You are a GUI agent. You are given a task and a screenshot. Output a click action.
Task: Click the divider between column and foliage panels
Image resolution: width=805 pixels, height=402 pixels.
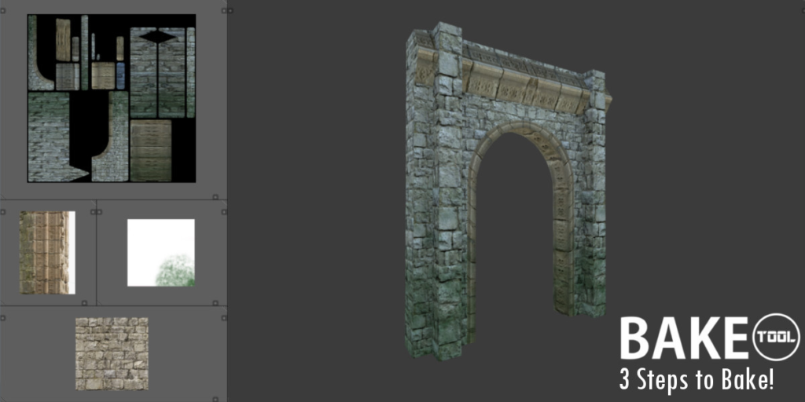click(x=97, y=252)
